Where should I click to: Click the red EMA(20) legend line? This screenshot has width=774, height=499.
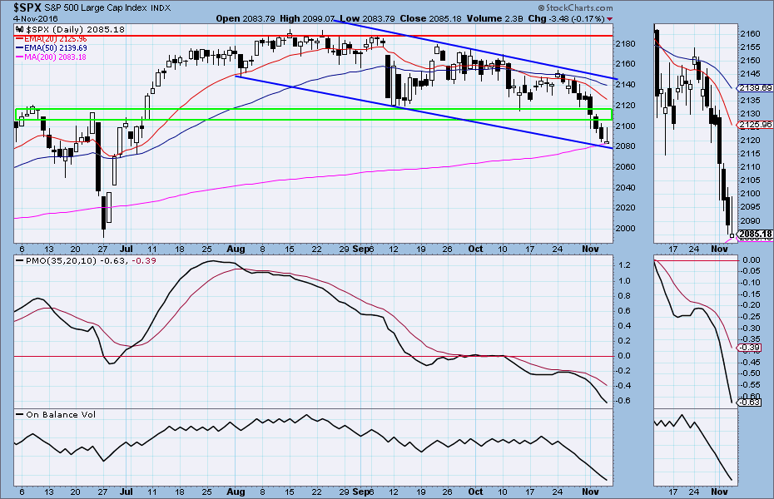20,37
